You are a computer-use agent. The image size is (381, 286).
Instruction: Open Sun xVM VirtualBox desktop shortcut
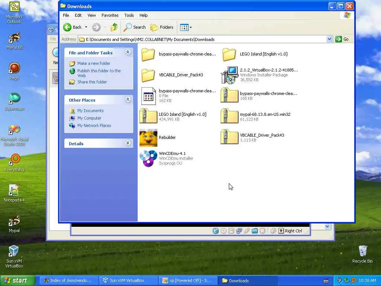(x=14, y=256)
